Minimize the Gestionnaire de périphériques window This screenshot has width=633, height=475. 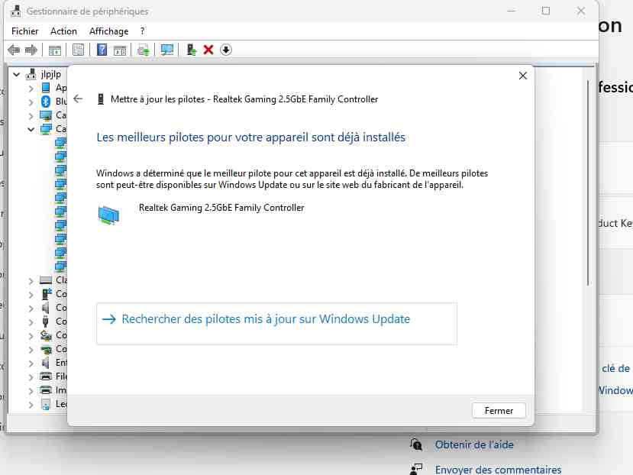pyautogui.click(x=512, y=11)
